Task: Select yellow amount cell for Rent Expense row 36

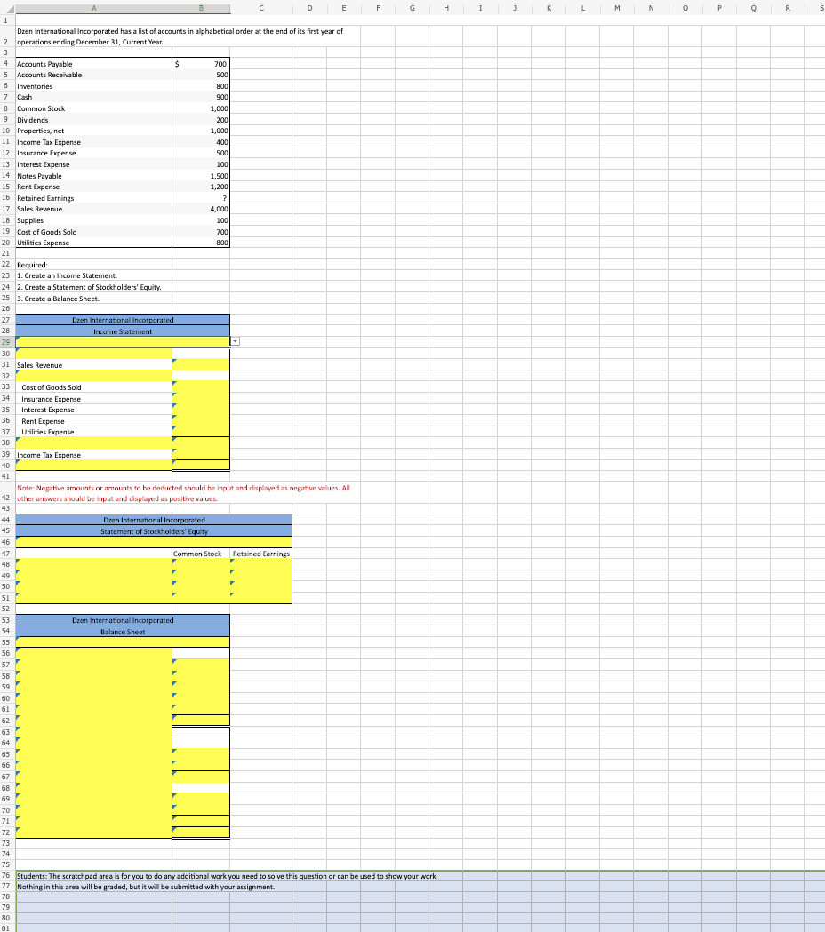Action: click(x=201, y=421)
